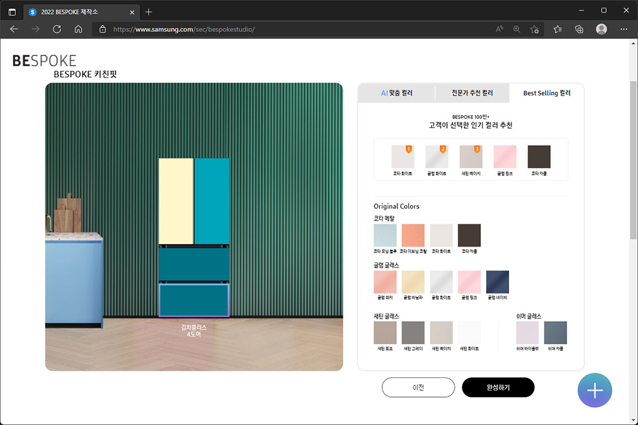The image size is (638, 425).
Task: Open the browser settings and more menu
Action: tap(624, 29)
